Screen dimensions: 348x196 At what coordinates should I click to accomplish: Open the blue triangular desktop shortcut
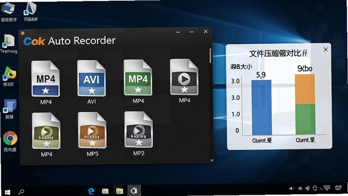pyautogui.click(x=30, y=12)
